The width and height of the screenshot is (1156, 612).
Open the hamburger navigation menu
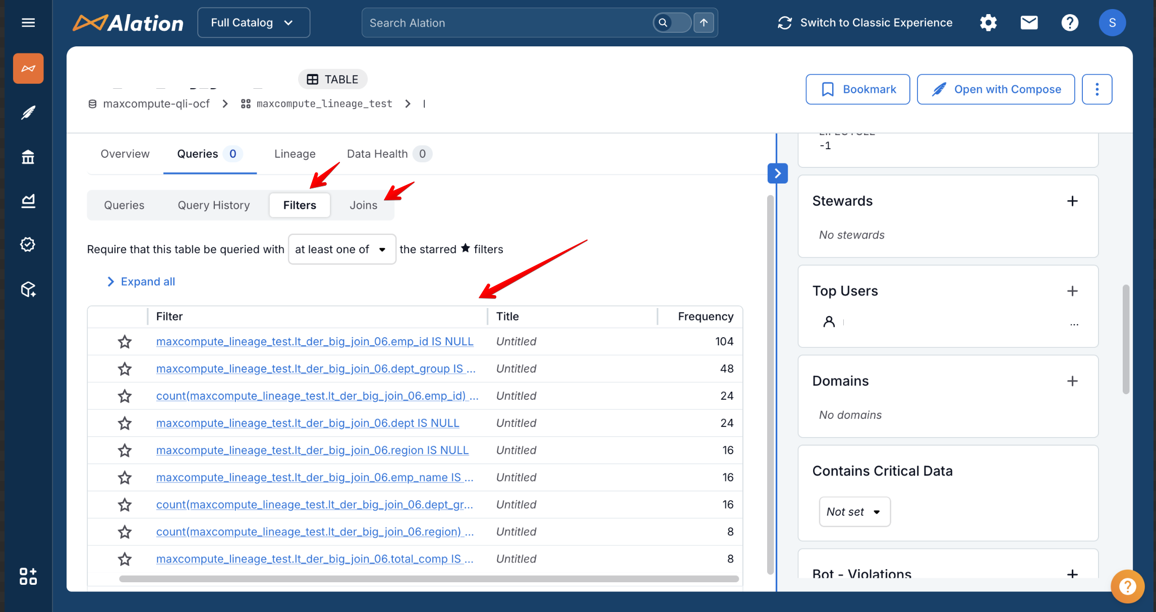point(28,23)
